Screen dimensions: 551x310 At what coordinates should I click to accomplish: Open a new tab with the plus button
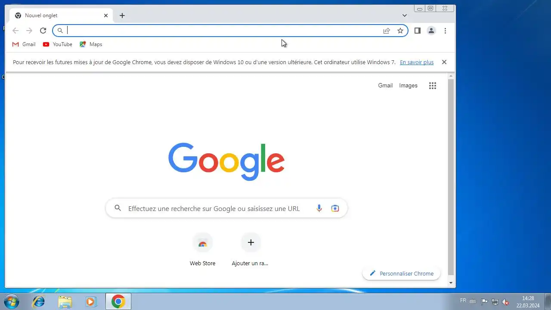(x=122, y=15)
